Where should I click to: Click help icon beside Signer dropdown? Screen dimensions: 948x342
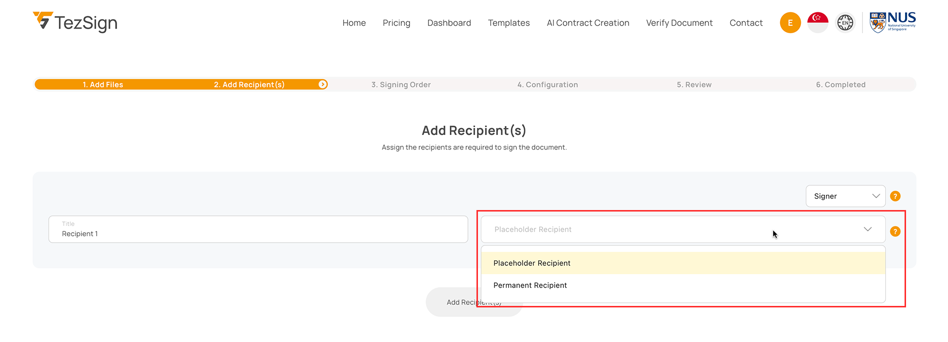coord(895,196)
